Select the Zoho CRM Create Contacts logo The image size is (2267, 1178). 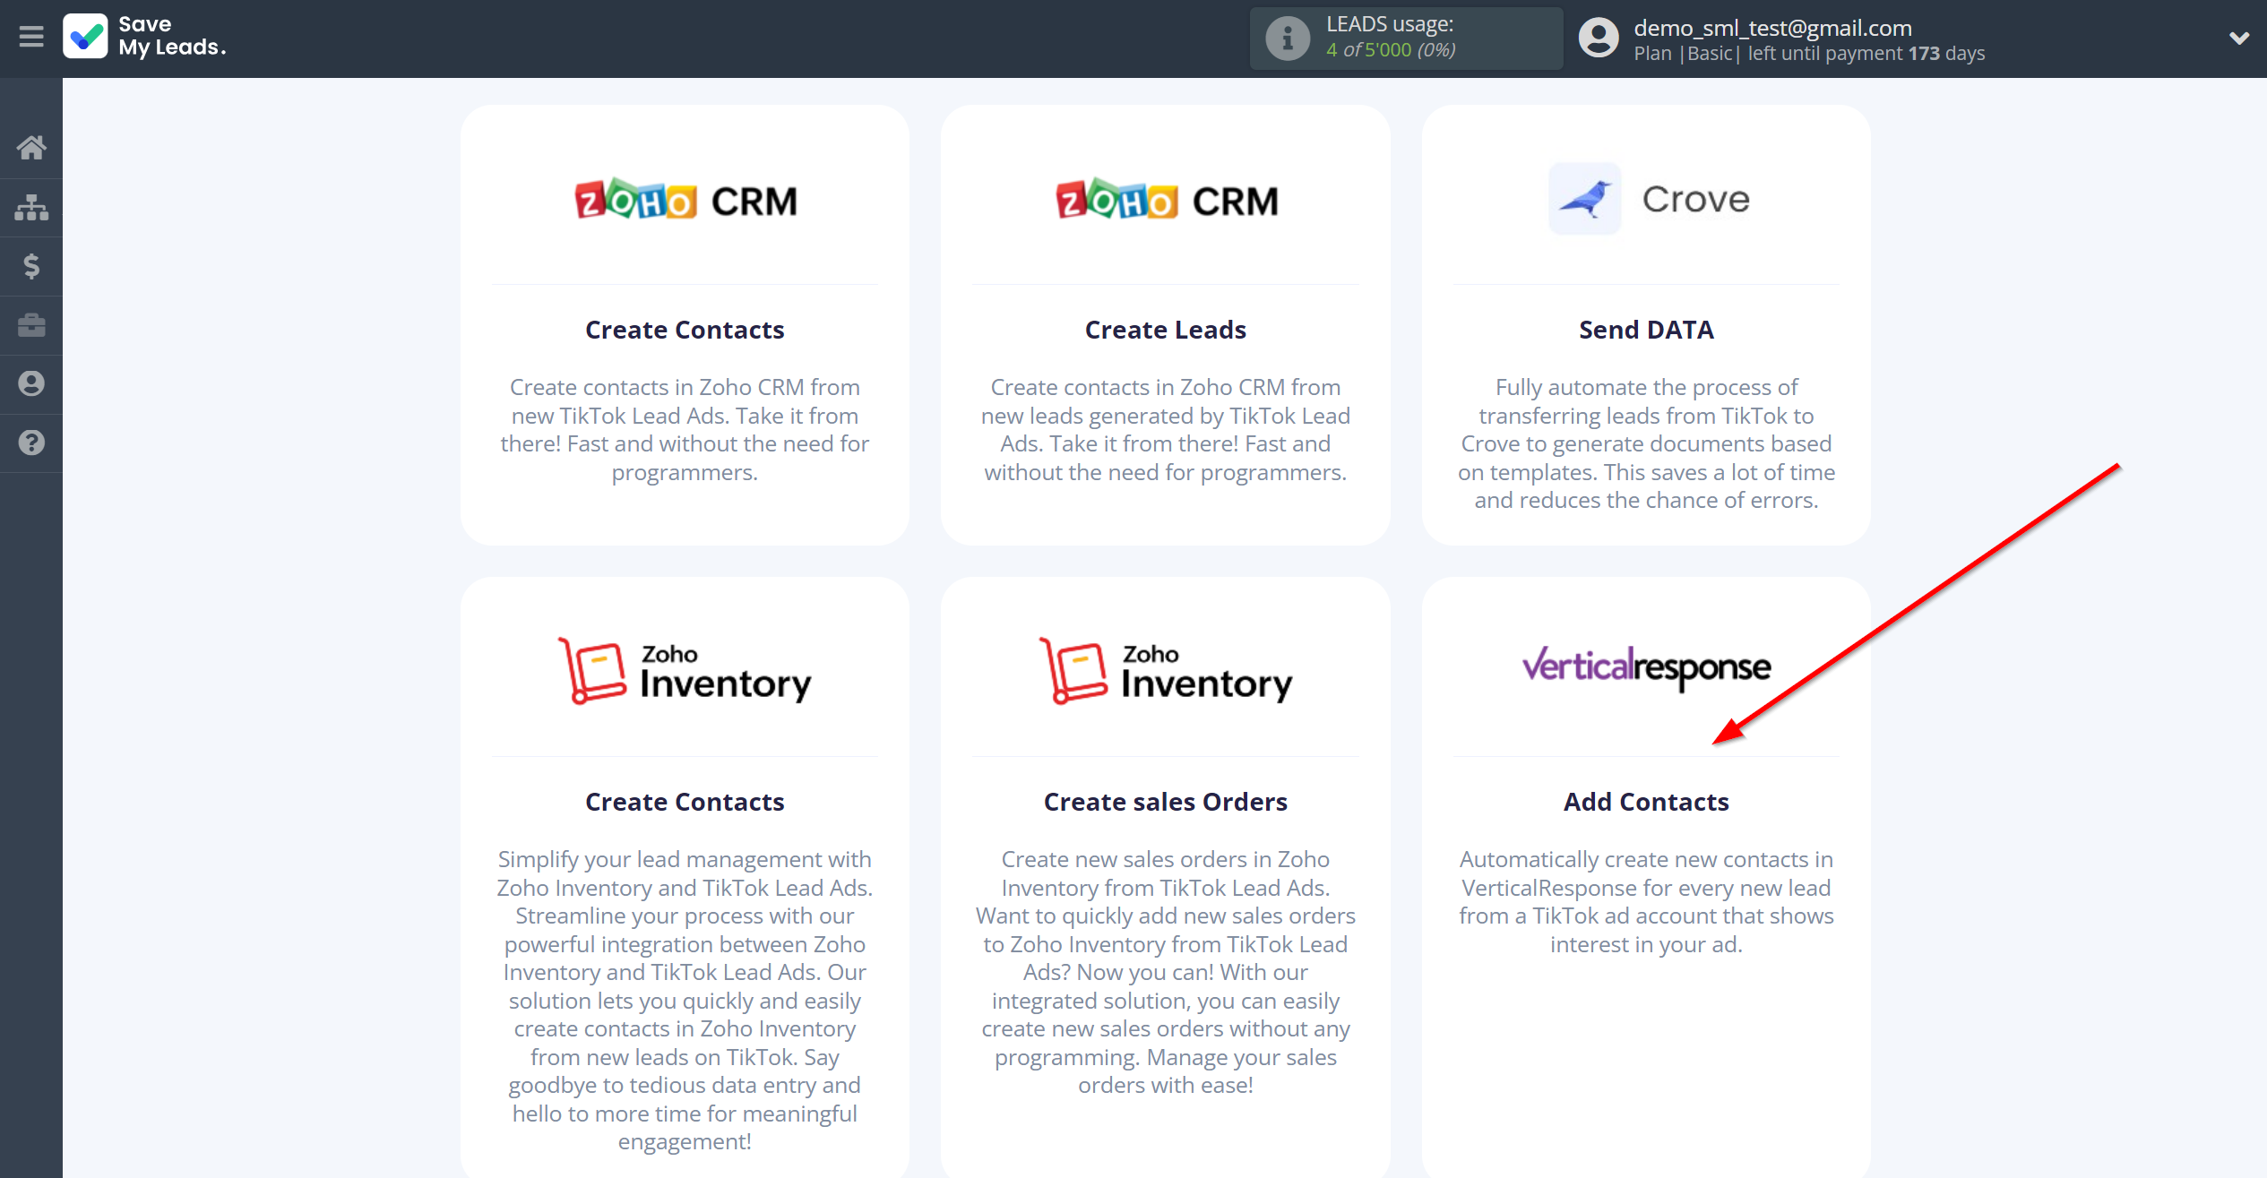[x=685, y=200]
